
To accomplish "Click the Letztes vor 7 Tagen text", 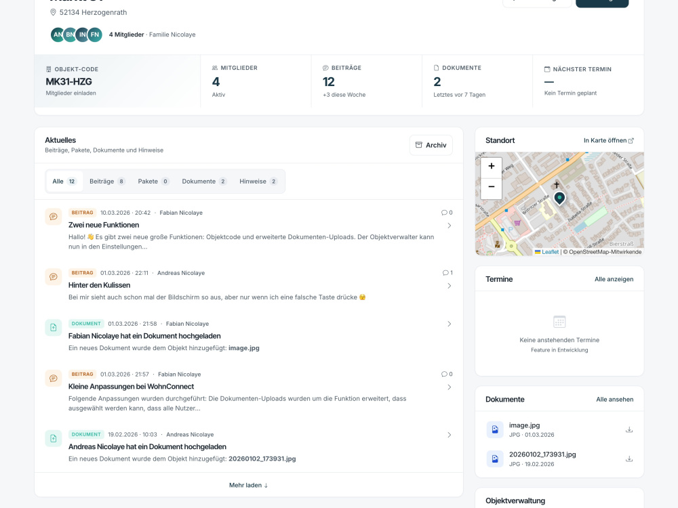I will [459, 95].
